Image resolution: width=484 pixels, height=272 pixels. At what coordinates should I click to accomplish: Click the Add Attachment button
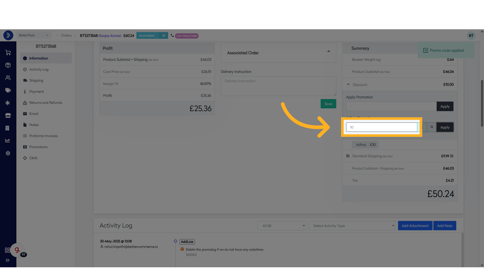click(x=415, y=226)
